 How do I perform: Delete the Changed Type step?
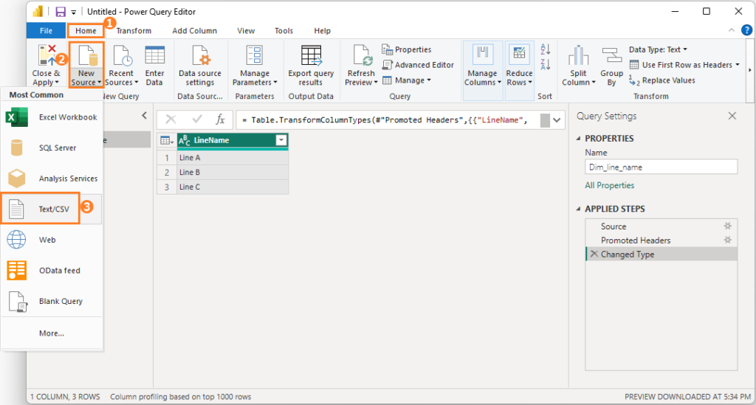(594, 254)
